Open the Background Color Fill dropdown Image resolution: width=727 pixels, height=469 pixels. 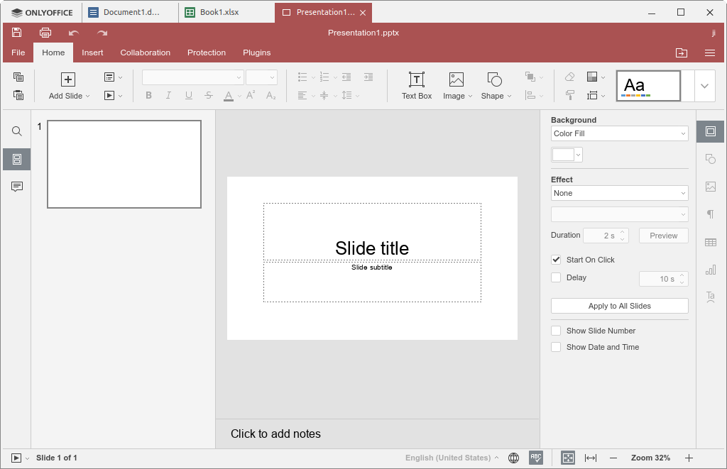click(619, 133)
